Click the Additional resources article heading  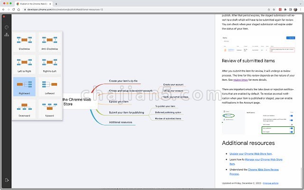(248, 143)
